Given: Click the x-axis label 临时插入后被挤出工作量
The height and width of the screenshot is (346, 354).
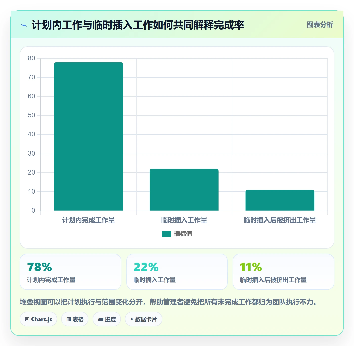Looking at the screenshot, I should tap(280, 220).
